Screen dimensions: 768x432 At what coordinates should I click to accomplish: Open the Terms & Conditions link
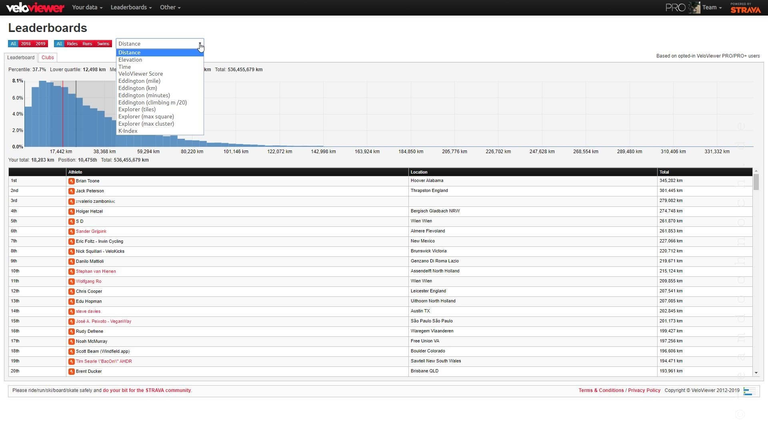[x=601, y=391]
